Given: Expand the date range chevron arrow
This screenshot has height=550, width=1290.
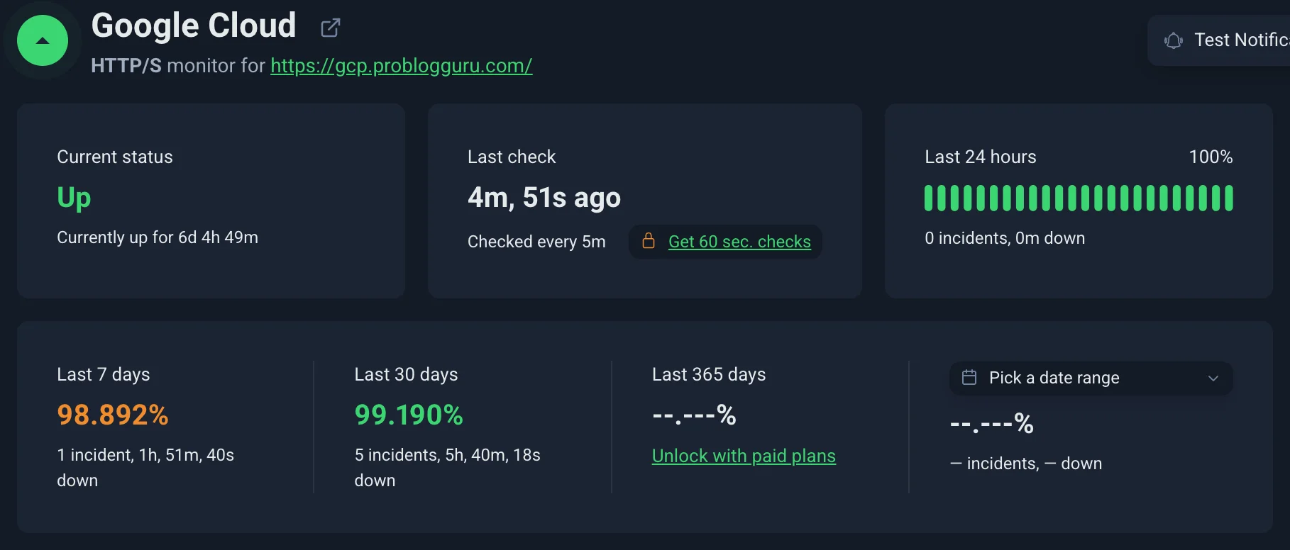Looking at the screenshot, I should pos(1213,378).
